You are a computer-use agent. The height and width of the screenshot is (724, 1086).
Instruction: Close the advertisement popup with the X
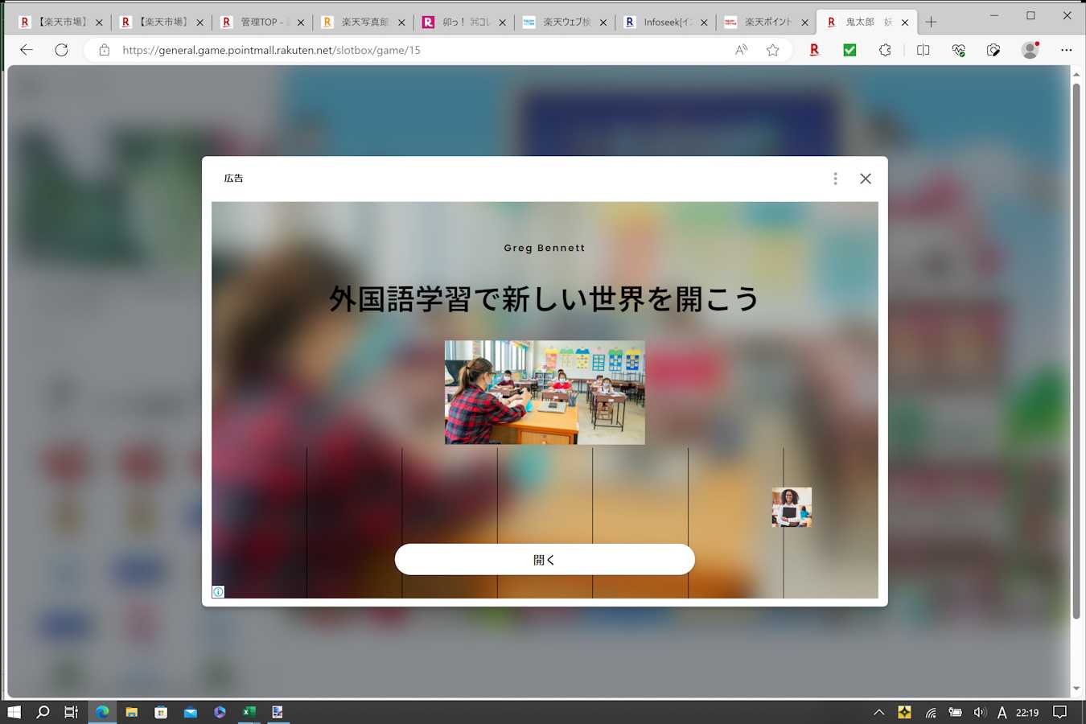pos(865,179)
